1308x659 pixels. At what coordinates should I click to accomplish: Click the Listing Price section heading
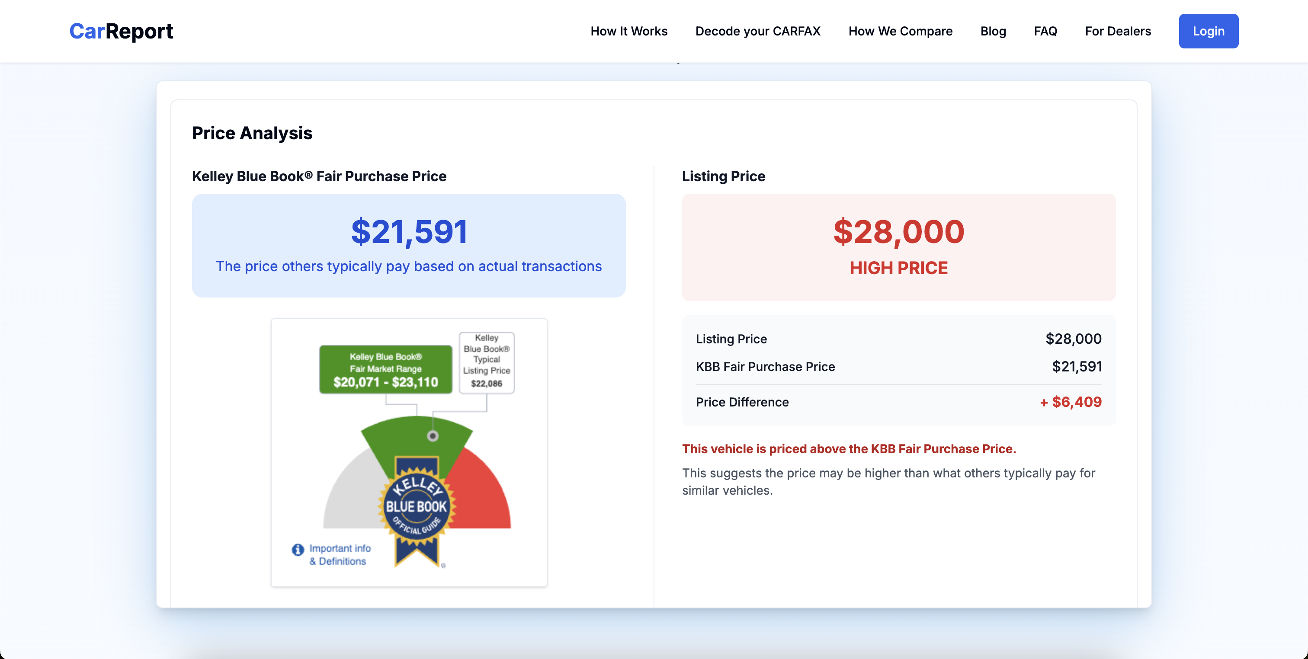tap(723, 176)
